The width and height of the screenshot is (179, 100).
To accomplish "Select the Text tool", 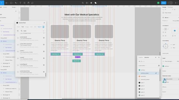I will point(20,3).
